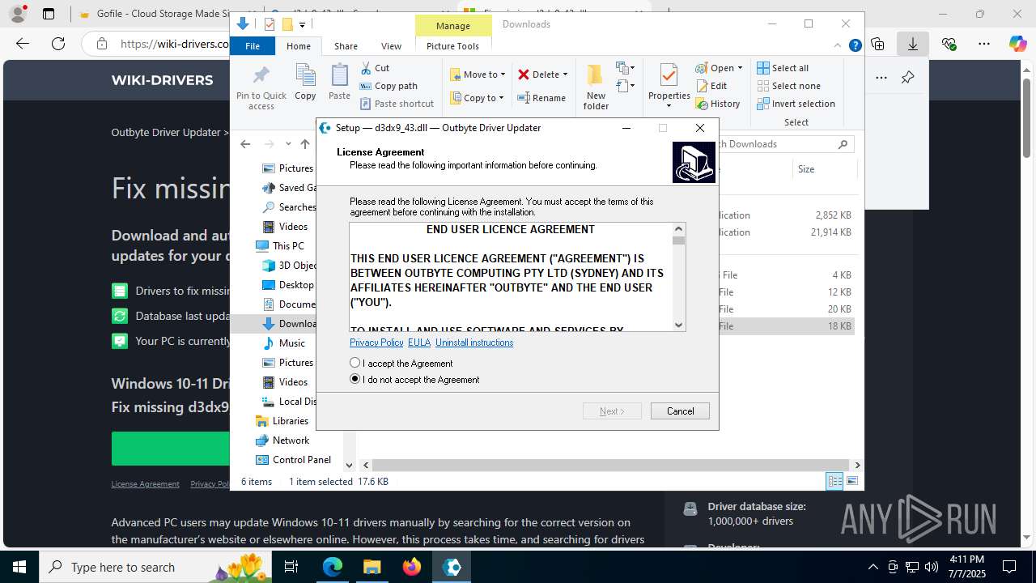Open the Picture Tools tab
This screenshot has height=583, width=1036.
coord(452,46)
